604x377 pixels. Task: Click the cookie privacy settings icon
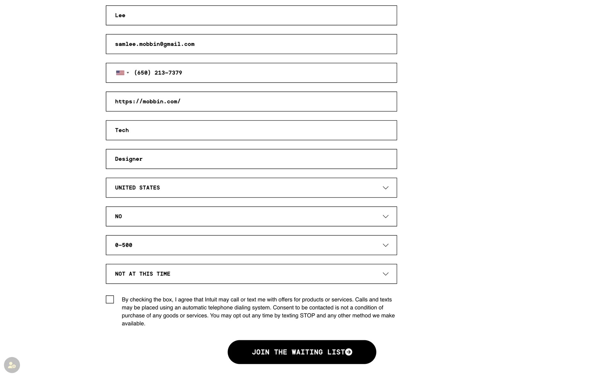click(12, 365)
